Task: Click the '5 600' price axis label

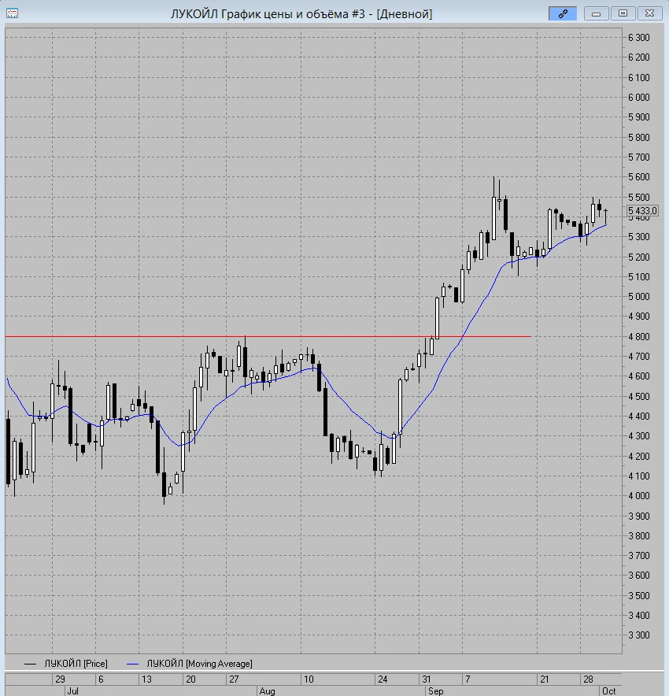Action: [x=639, y=177]
